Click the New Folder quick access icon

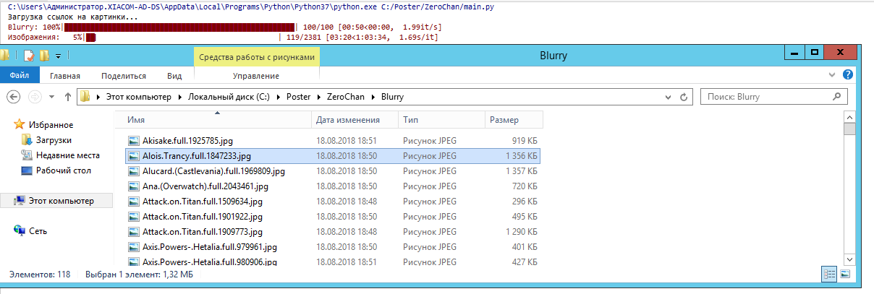(x=44, y=56)
